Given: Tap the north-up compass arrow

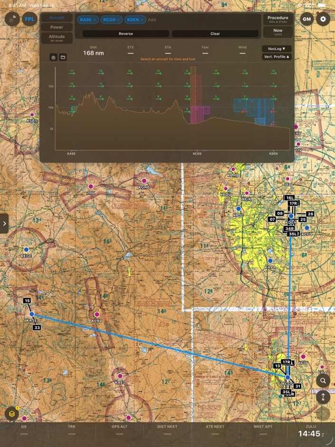Looking at the screenshot, I should (x=323, y=397).
